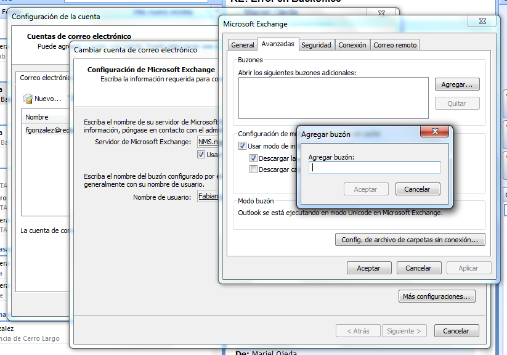Select the Conexión tab

point(352,45)
